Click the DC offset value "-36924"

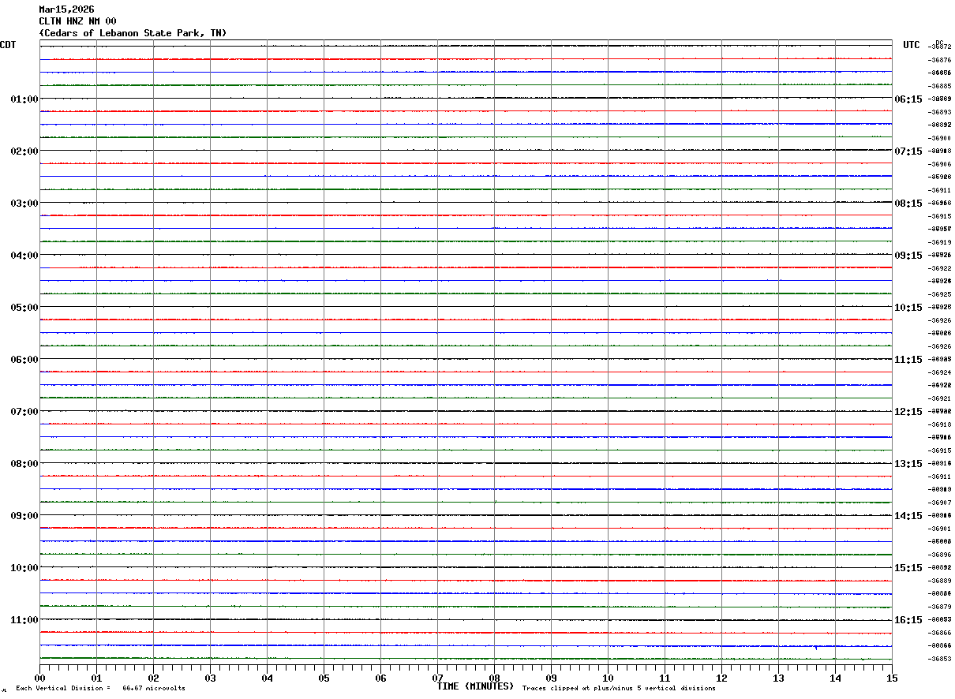(940, 372)
